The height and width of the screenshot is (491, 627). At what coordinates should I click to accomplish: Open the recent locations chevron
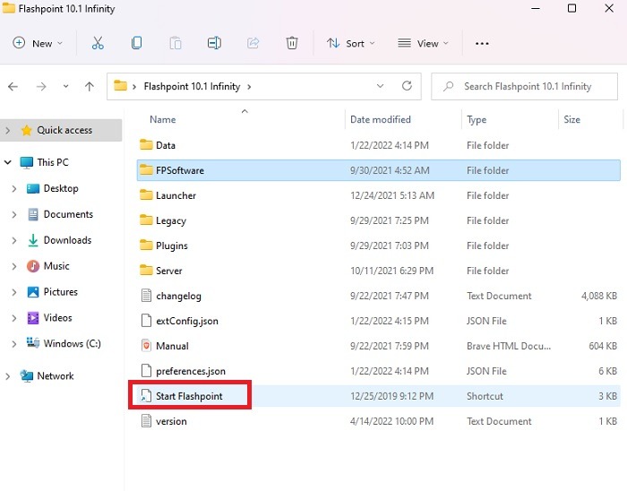click(x=65, y=86)
